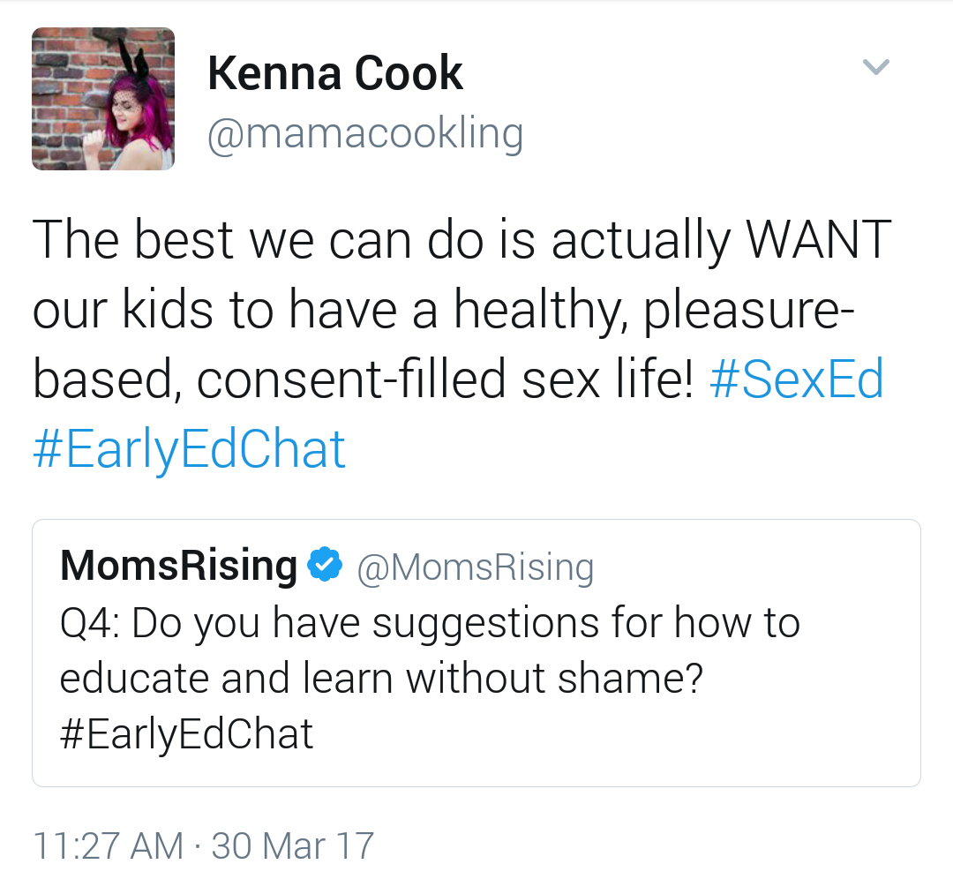
Task: Follow the #SexEd hashtag link
Action: click(x=795, y=380)
